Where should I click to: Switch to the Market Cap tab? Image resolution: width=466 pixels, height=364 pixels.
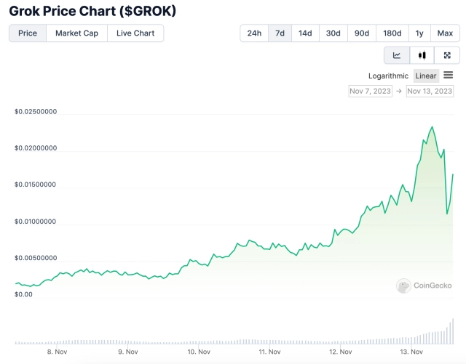pyautogui.click(x=76, y=33)
